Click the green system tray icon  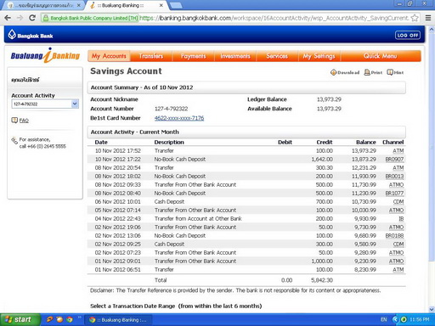(x=404, y=320)
